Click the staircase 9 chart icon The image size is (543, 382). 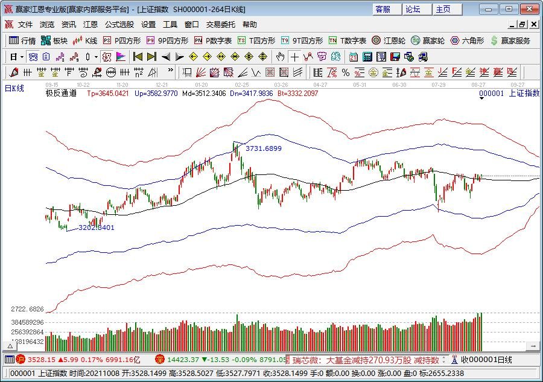74,57
